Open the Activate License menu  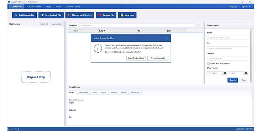click(x=73, y=7)
